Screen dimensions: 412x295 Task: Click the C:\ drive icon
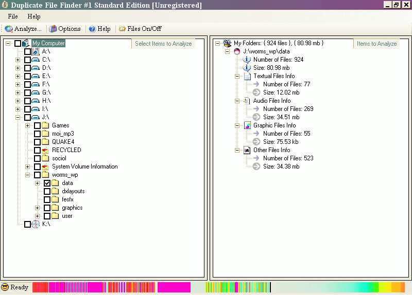[36, 60]
